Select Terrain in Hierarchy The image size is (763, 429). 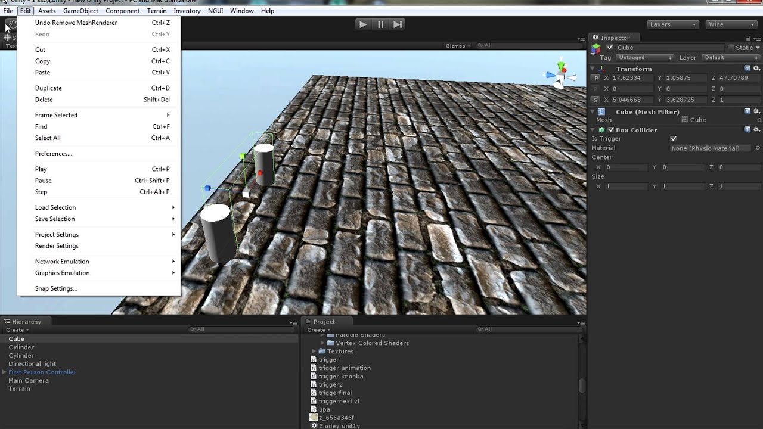19,388
